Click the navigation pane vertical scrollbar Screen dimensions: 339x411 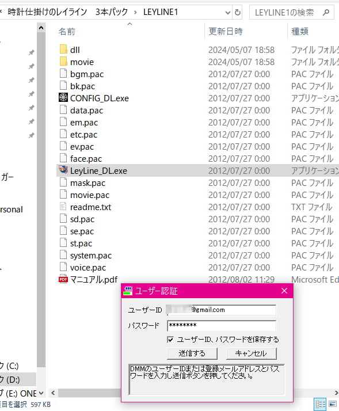coord(41,199)
